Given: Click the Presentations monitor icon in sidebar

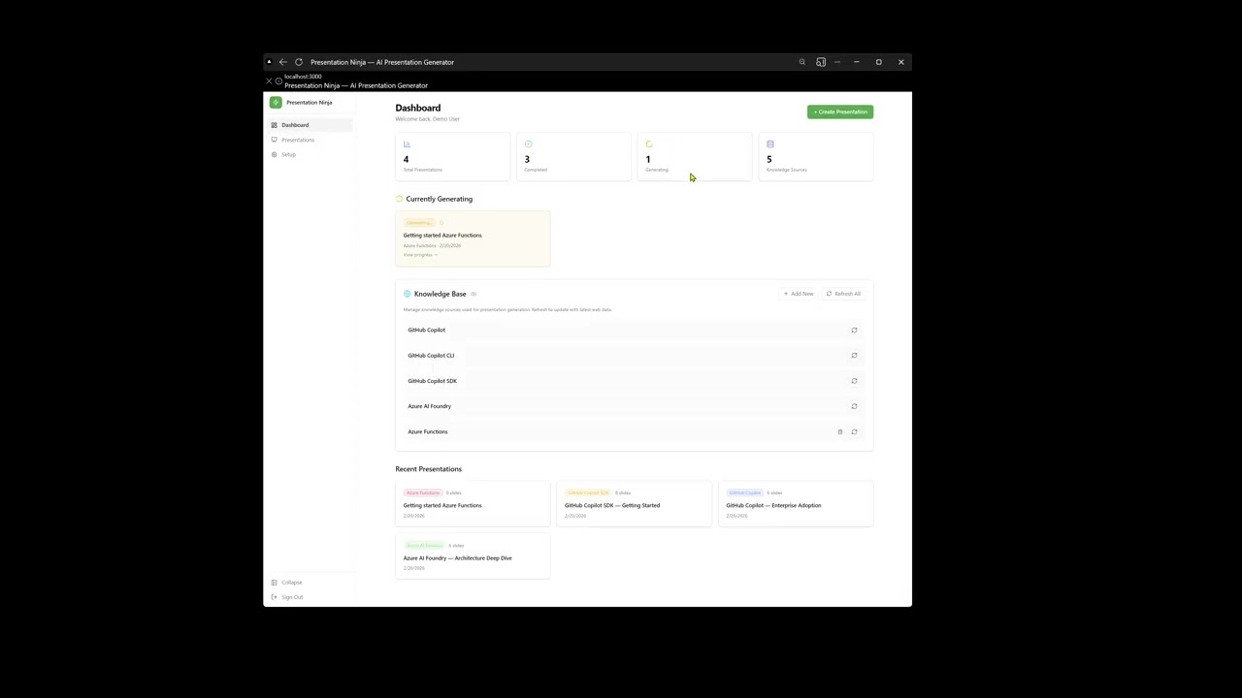Looking at the screenshot, I should pyautogui.click(x=274, y=140).
